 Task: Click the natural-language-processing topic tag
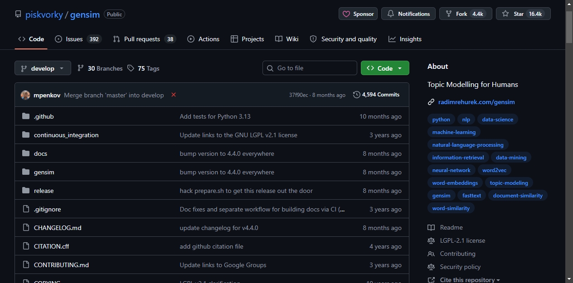(468, 145)
